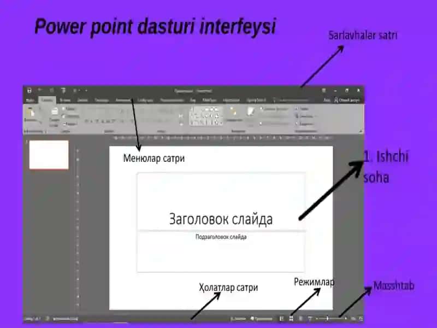Toggle the Примечания comments button

[x=261, y=319]
